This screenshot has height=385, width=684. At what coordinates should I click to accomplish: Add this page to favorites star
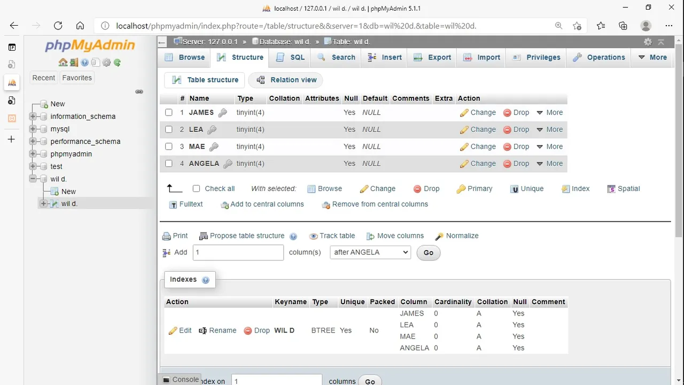(x=577, y=26)
